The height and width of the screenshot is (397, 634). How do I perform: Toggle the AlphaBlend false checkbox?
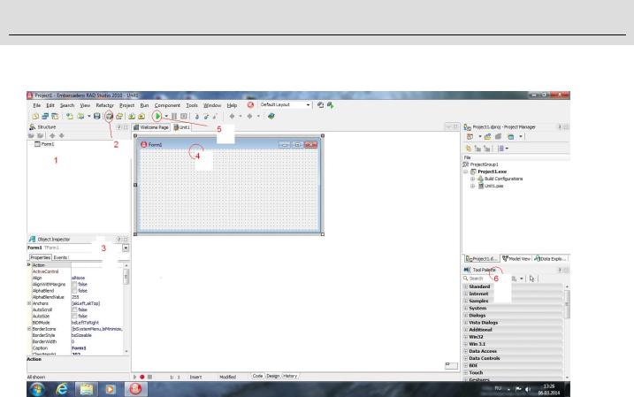(74, 291)
